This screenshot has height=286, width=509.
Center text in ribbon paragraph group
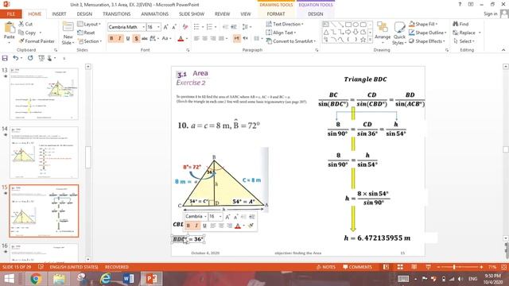tap(205, 39)
